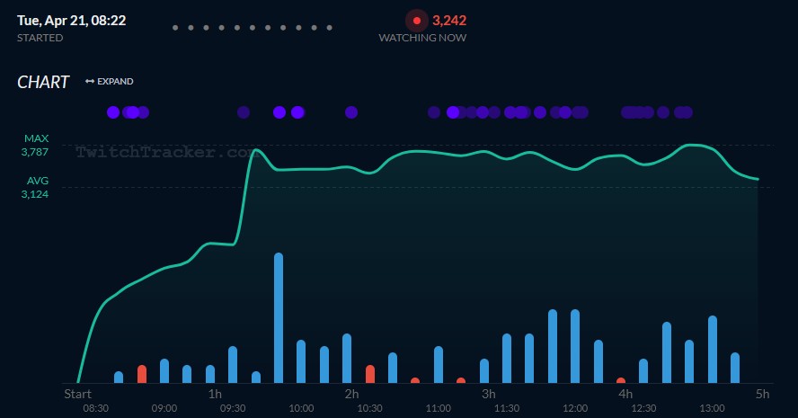Click the lone purple marker above 2h
This screenshot has width=798, height=418.
point(351,112)
